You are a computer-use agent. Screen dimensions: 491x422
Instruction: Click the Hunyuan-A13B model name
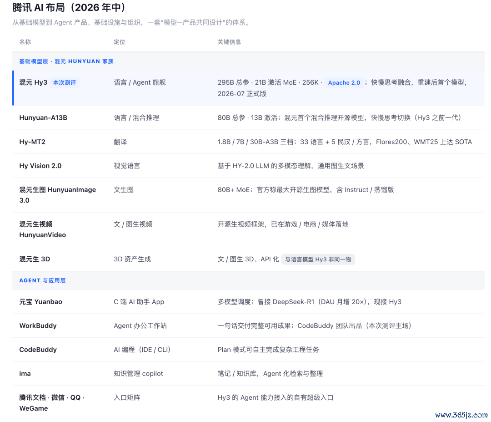pos(43,117)
